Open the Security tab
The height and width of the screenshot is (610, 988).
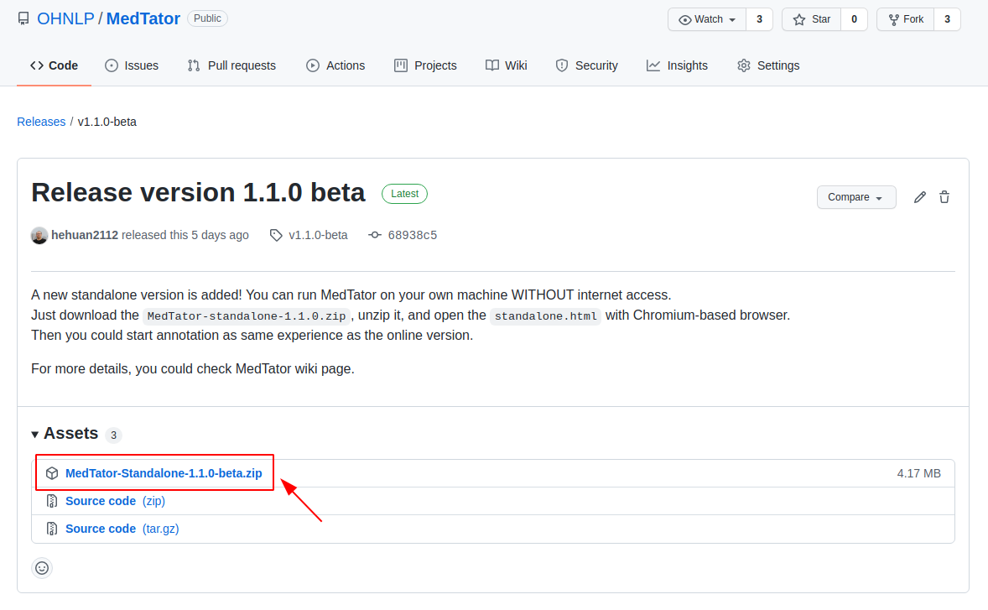[586, 65]
